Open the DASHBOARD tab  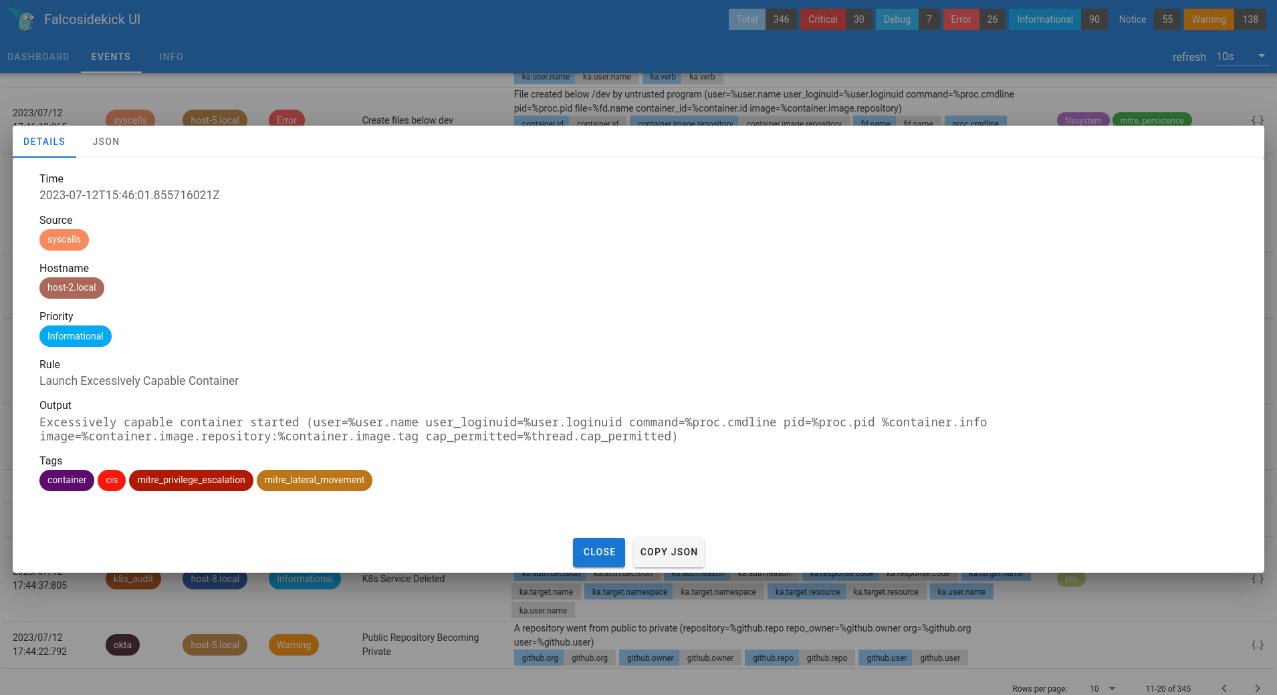click(x=38, y=57)
